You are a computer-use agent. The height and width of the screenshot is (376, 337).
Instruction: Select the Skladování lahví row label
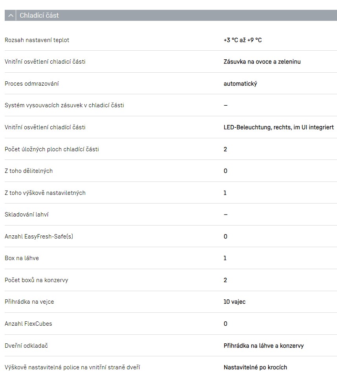point(27,215)
